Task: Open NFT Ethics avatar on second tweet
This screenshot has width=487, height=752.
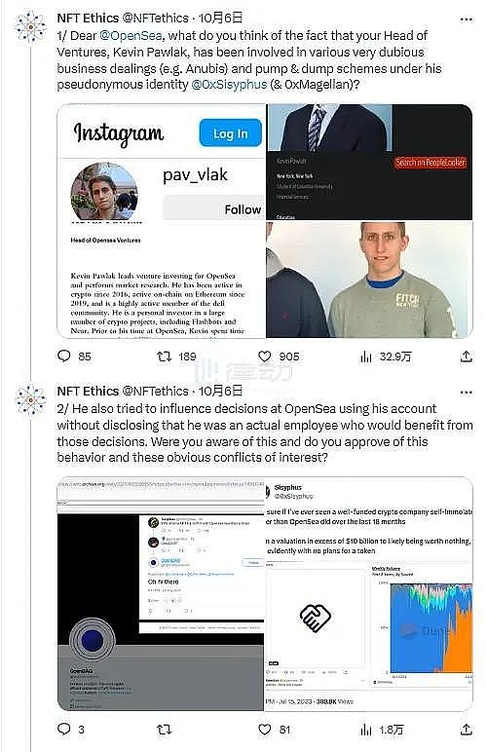Action: point(30,399)
